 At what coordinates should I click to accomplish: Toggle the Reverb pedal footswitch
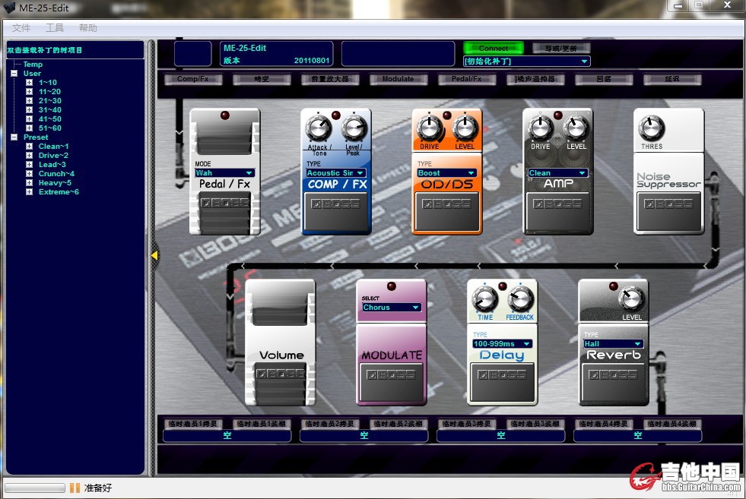[x=613, y=383]
